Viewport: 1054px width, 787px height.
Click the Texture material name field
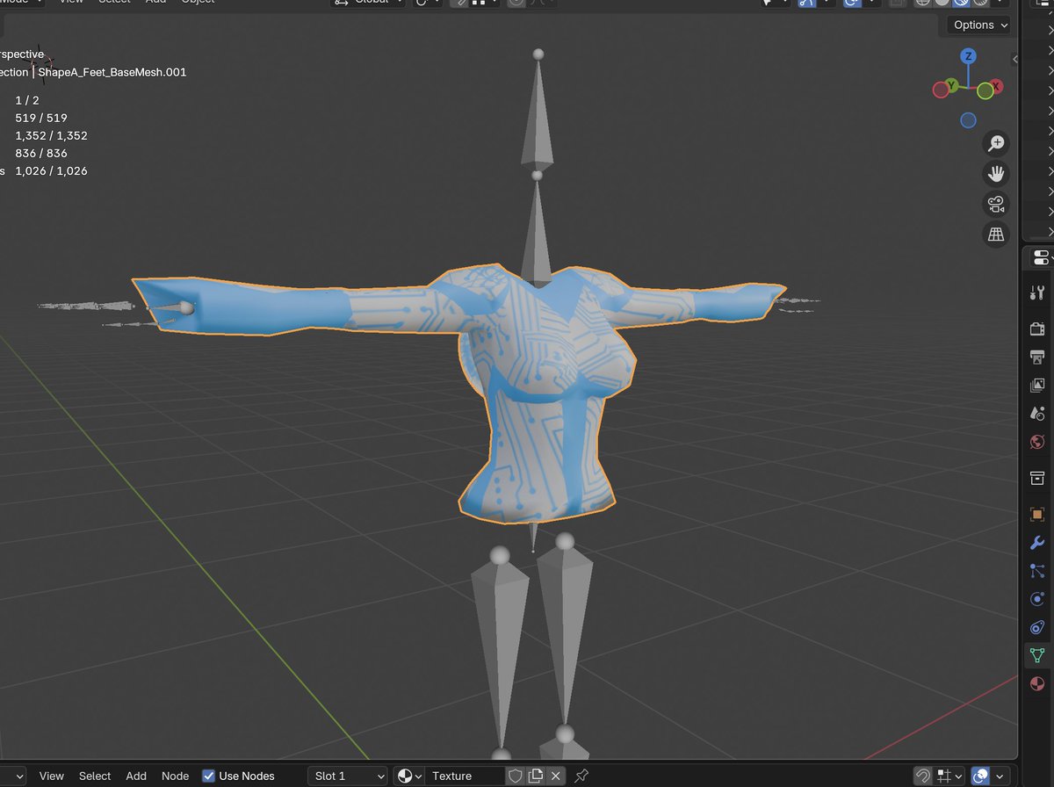pyautogui.click(x=466, y=776)
